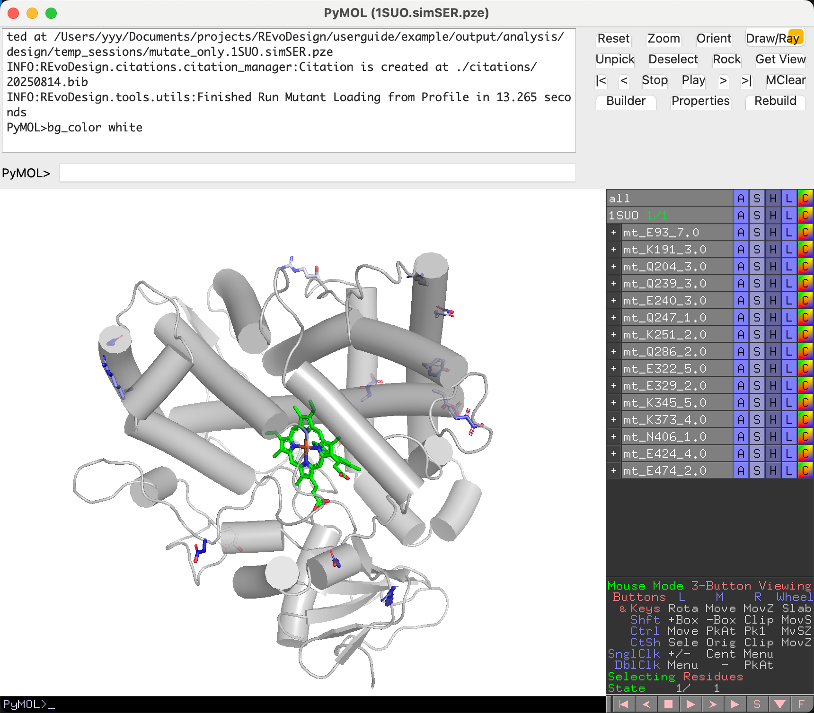Expand group mt_E322_5.0 with plus
Screen dimensions: 814x713
click(x=614, y=368)
